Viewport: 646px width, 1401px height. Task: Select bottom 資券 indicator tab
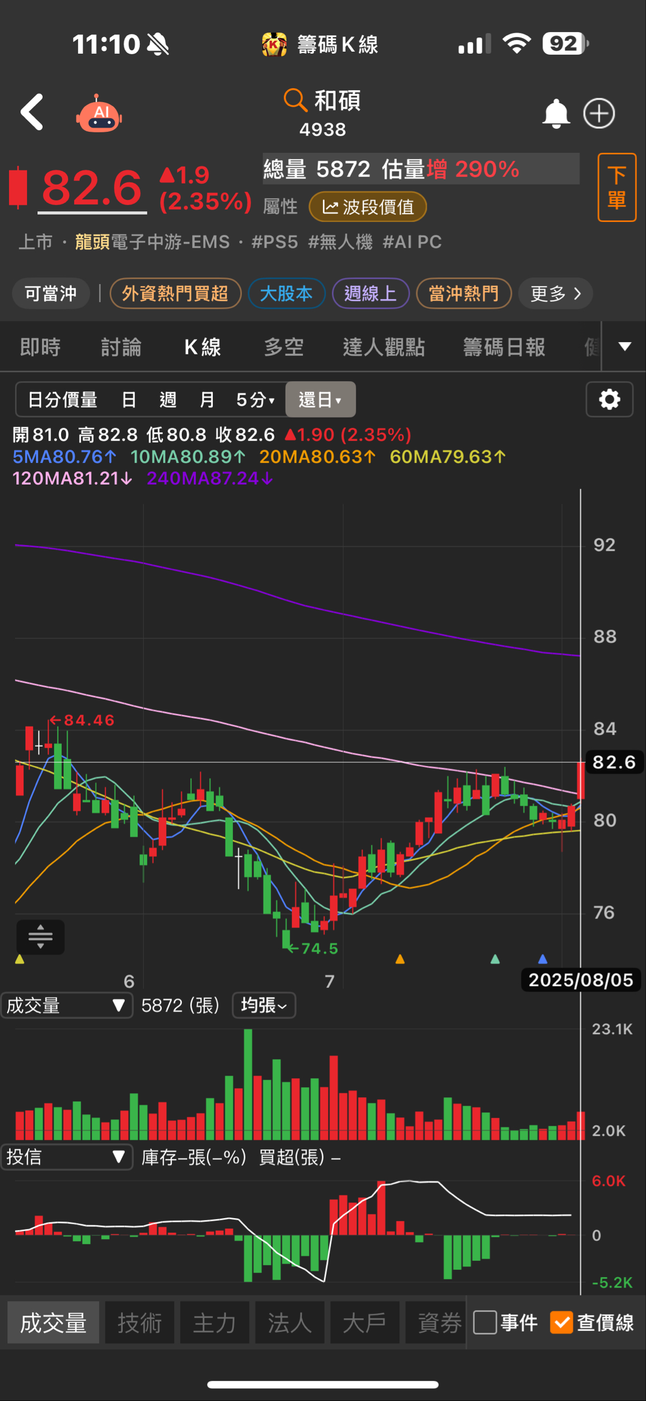point(436,1322)
